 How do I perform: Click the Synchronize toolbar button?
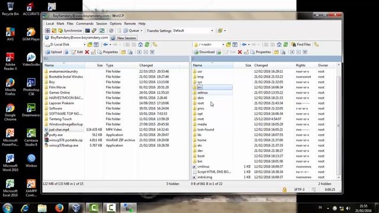70,31
